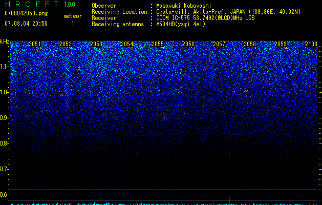
Task: Click the Receiving Location label
Action: 119,12
